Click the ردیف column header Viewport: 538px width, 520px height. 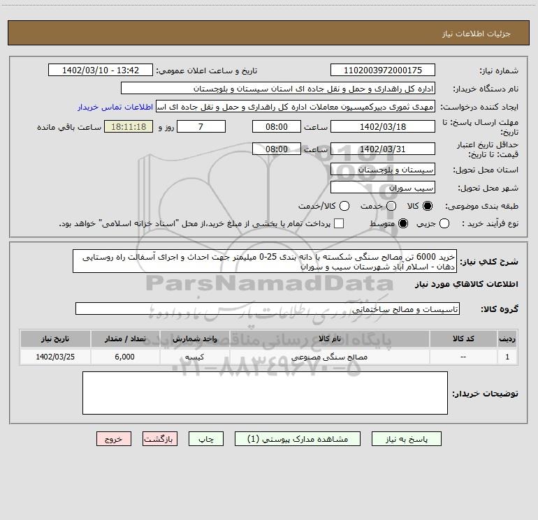(507, 339)
